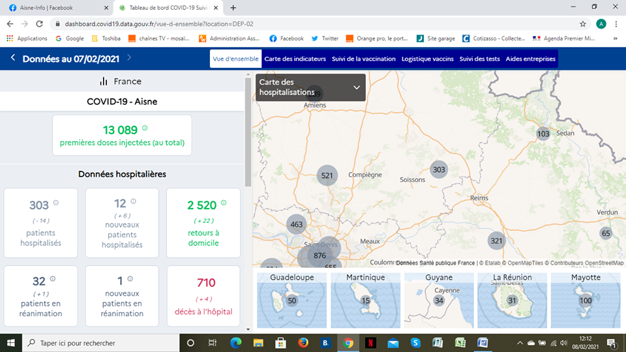Image resolution: width=626 pixels, height=352 pixels.
Task: Expand the bookmarks overflow chevron
Action: pyautogui.click(x=615, y=38)
